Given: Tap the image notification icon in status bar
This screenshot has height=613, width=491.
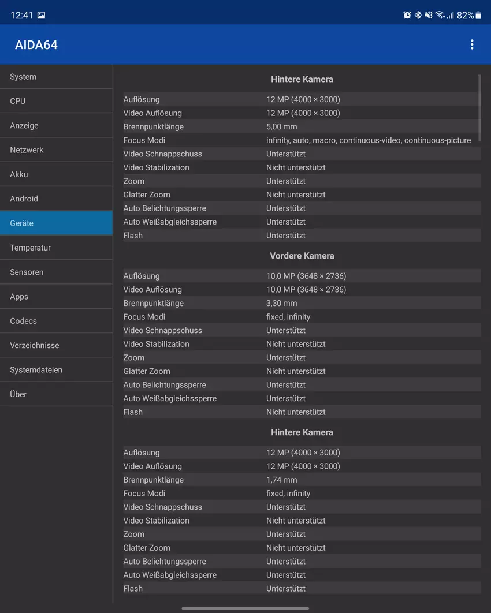Looking at the screenshot, I should point(41,16).
